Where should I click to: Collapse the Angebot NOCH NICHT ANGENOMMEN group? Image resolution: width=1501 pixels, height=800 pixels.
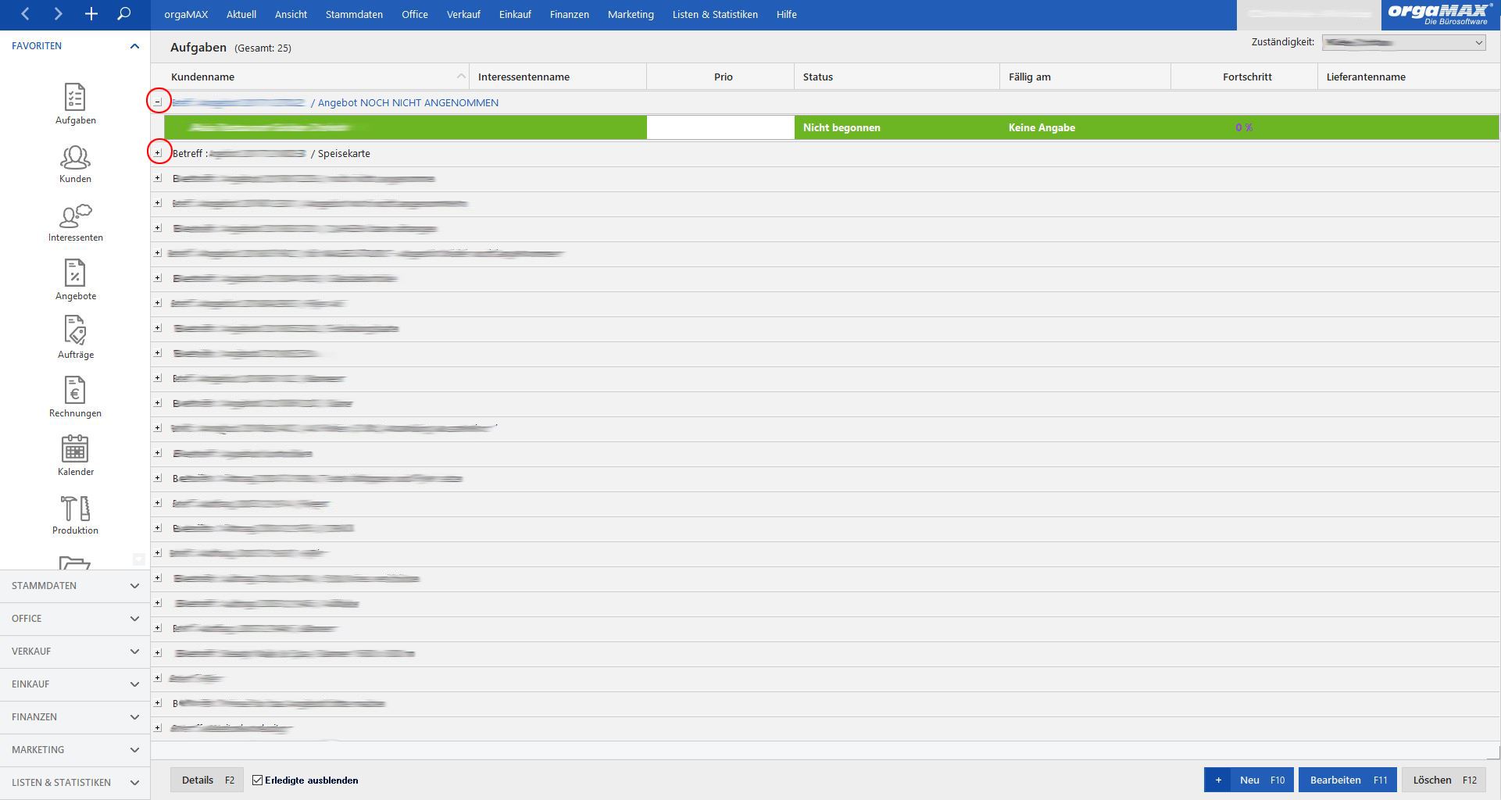tap(158, 102)
